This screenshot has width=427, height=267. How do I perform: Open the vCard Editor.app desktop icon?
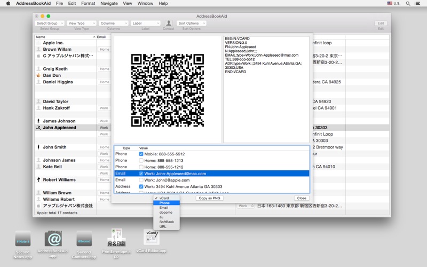(x=151, y=237)
